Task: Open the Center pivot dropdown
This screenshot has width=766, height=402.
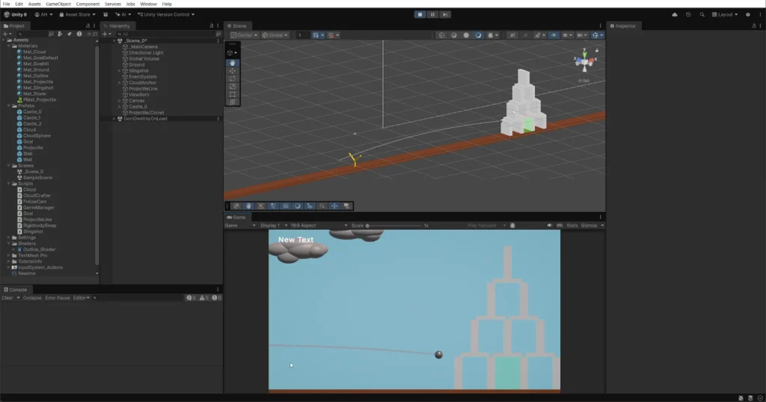Action: pyautogui.click(x=245, y=35)
